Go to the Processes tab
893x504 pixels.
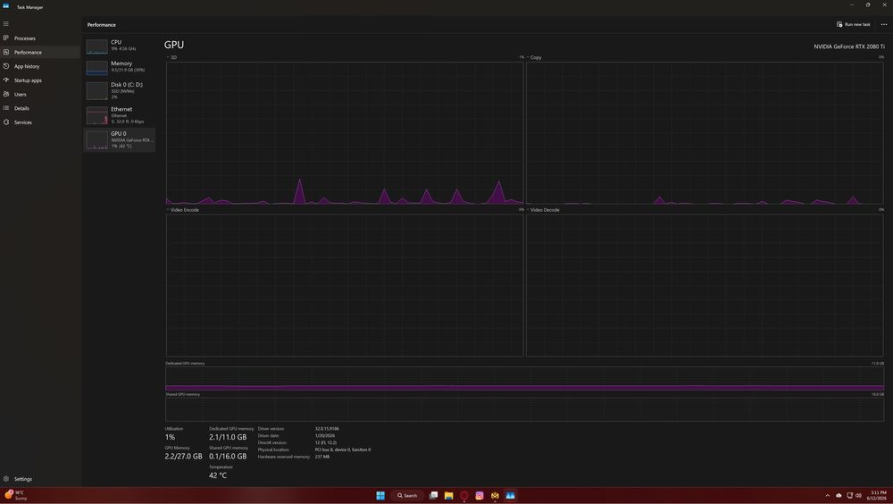(x=24, y=38)
